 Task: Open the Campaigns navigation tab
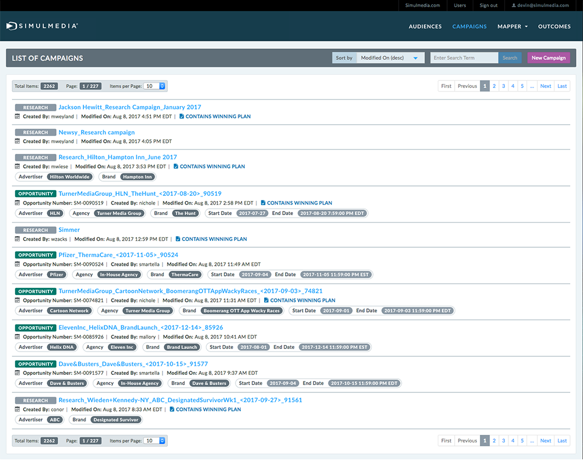click(469, 26)
